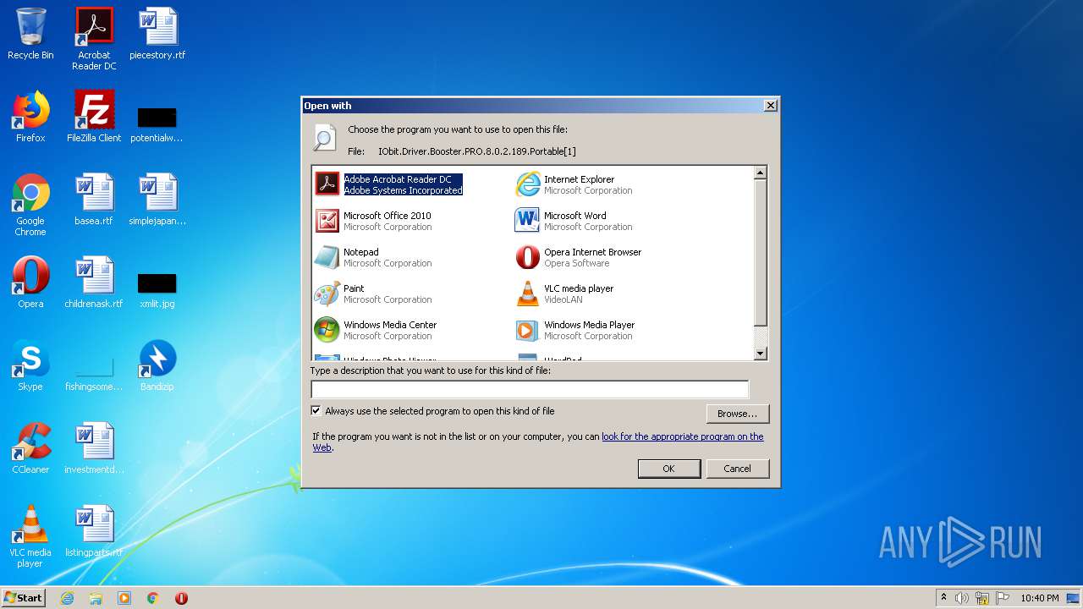The width and height of the screenshot is (1083, 609).
Task: Follow look for appropriate program on Web link
Action: 682,436
